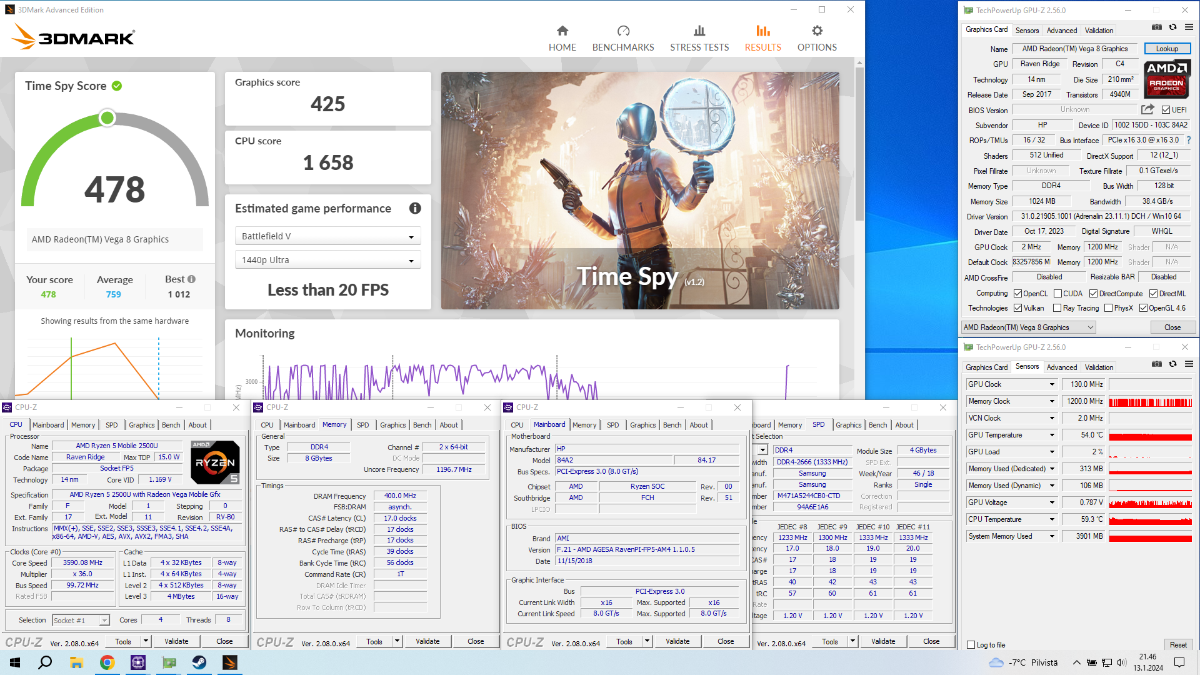
Task: Toggle the Ray Tracing checkbox
Action: click(x=1057, y=308)
